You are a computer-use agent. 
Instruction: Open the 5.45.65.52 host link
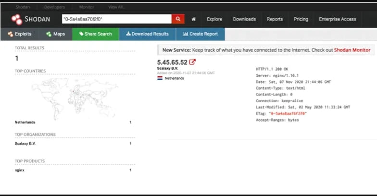coord(172,62)
